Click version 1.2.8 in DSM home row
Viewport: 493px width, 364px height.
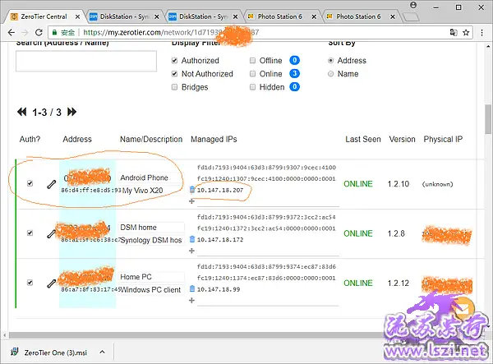point(396,233)
